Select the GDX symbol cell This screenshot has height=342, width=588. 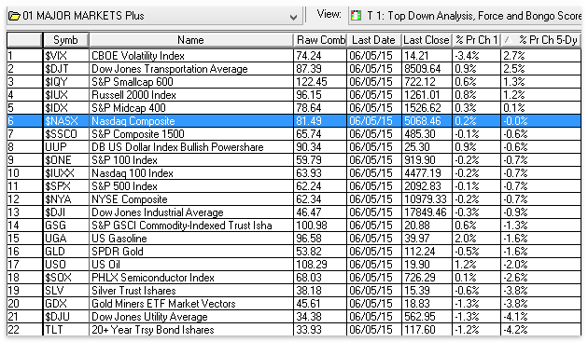click(x=66, y=304)
